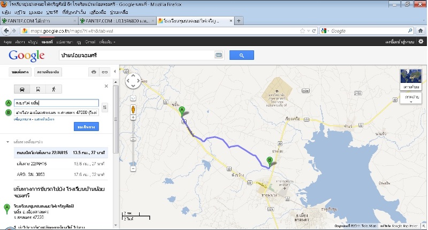The width and height of the screenshot is (428, 230).
Task: Close the active Google Maps tab
Action: [231, 21]
